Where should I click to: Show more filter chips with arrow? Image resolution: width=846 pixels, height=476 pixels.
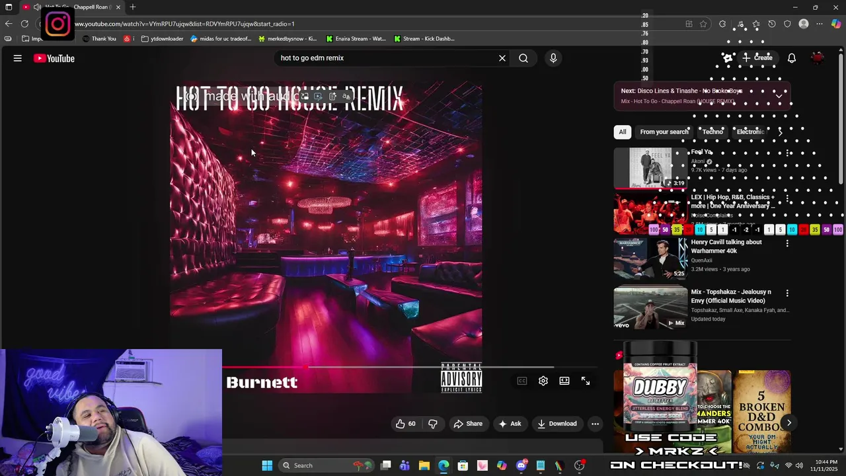pos(781,132)
